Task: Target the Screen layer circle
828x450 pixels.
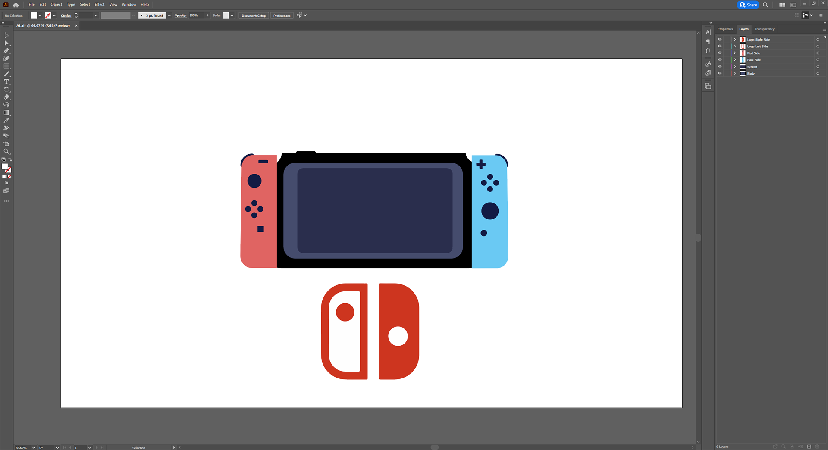Action: click(x=818, y=67)
